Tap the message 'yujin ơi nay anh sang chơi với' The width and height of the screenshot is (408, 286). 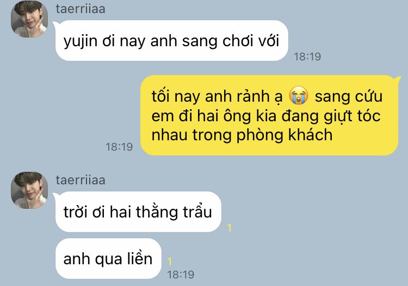171,41
